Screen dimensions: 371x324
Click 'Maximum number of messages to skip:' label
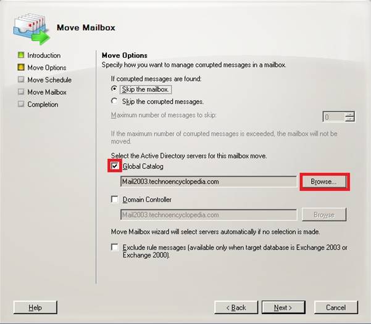click(164, 115)
